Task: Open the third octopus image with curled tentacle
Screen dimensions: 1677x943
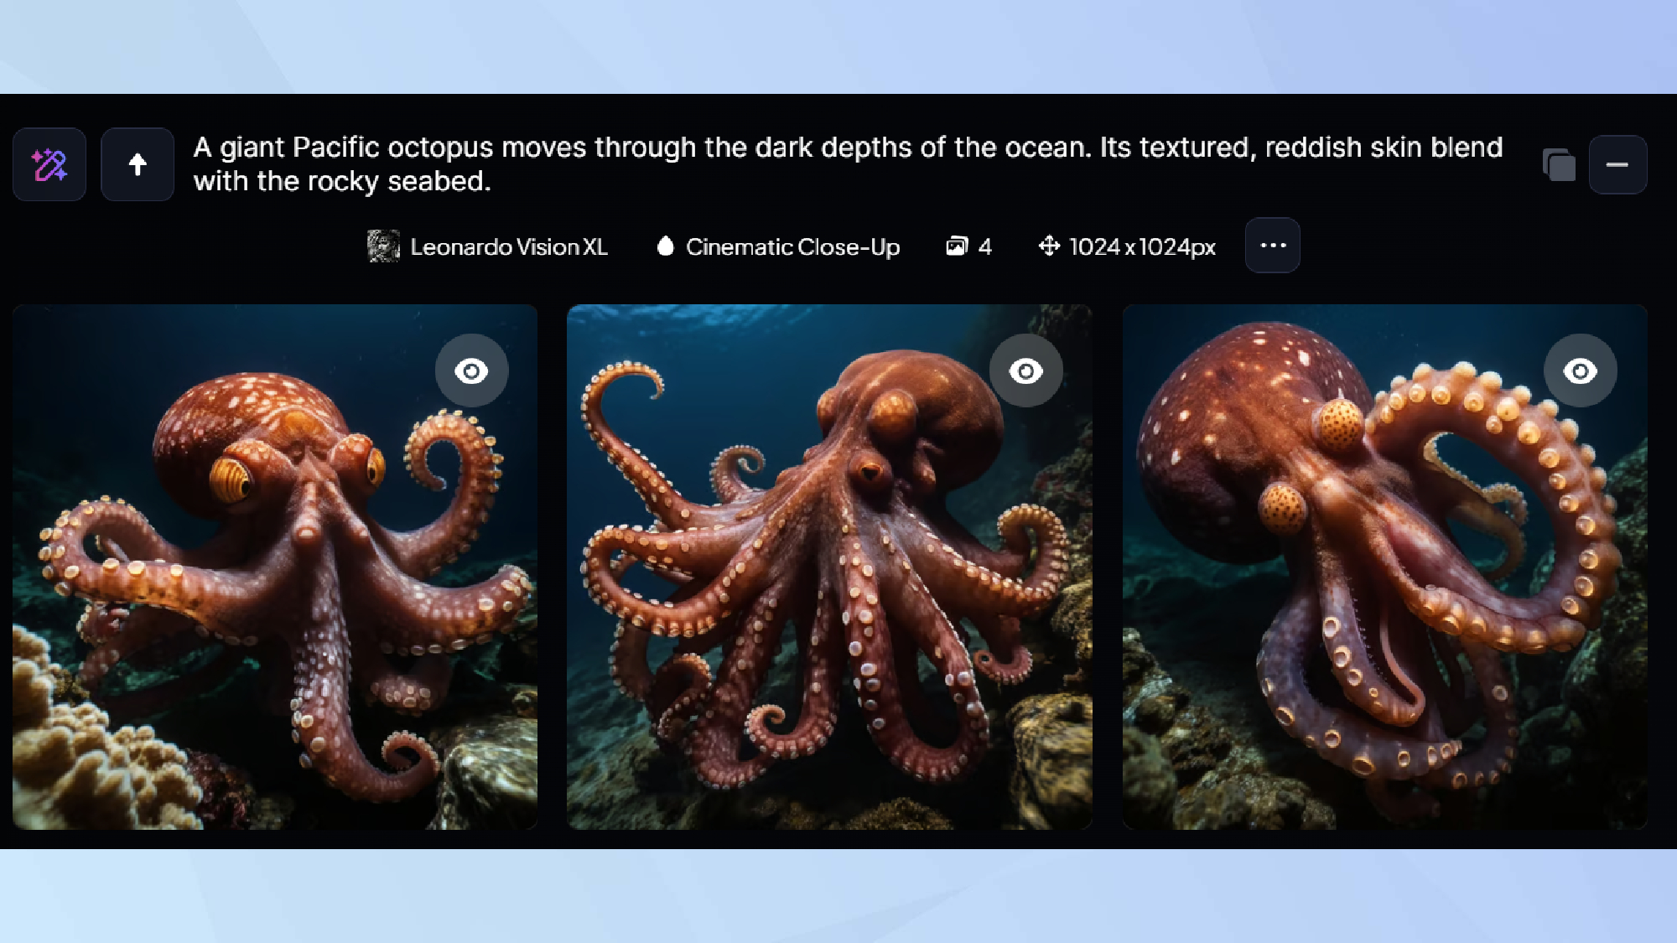Action: point(1385,567)
